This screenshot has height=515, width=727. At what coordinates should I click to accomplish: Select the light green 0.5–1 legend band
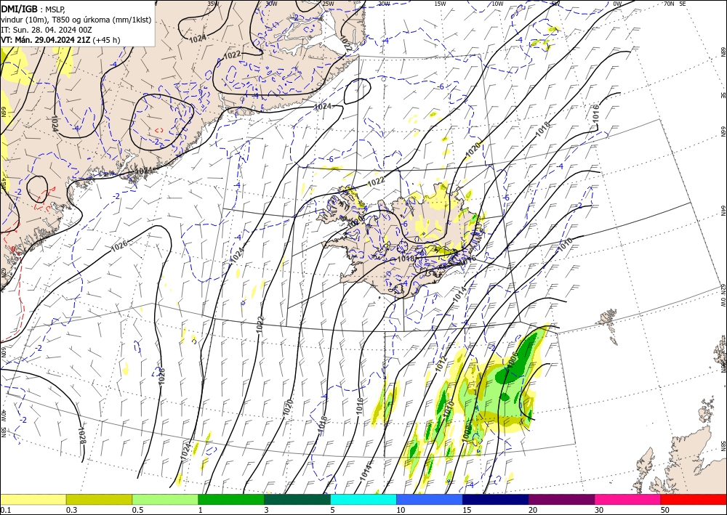coord(165,499)
